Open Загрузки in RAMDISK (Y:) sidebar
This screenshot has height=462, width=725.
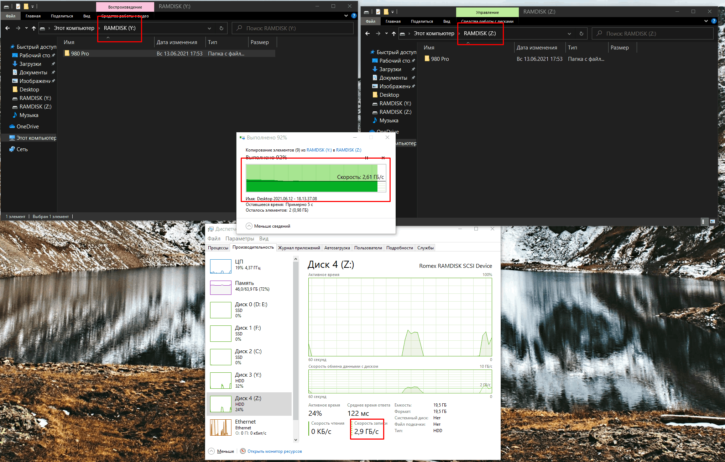point(30,64)
